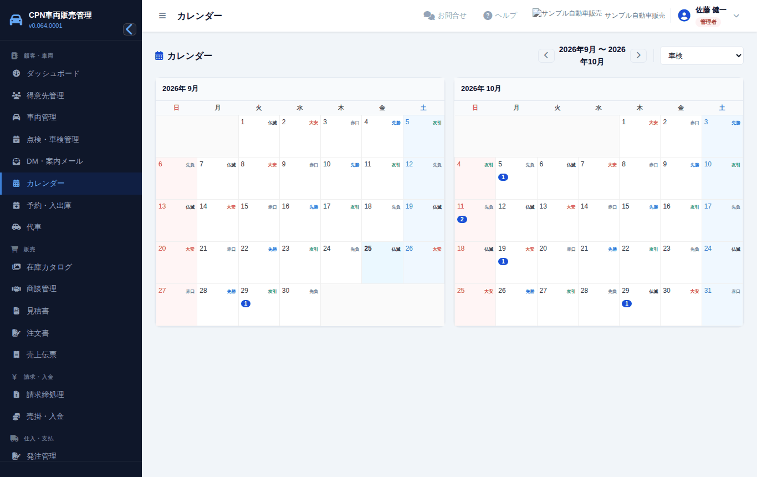Open カレンダー in the sidebar
Image resolution: width=757 pixels, height=477 pixels.
[x=71, y=183]
